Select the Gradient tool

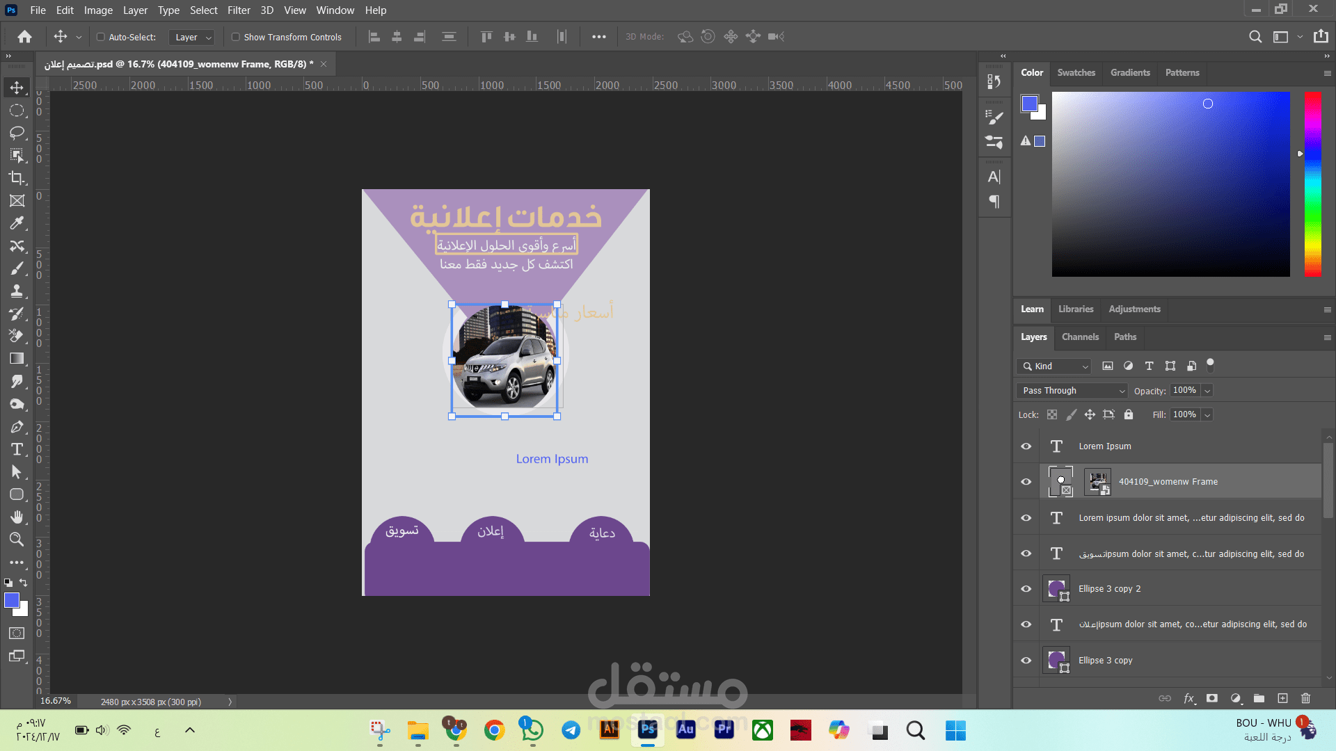pyautogui.click(x=17, y=359)
